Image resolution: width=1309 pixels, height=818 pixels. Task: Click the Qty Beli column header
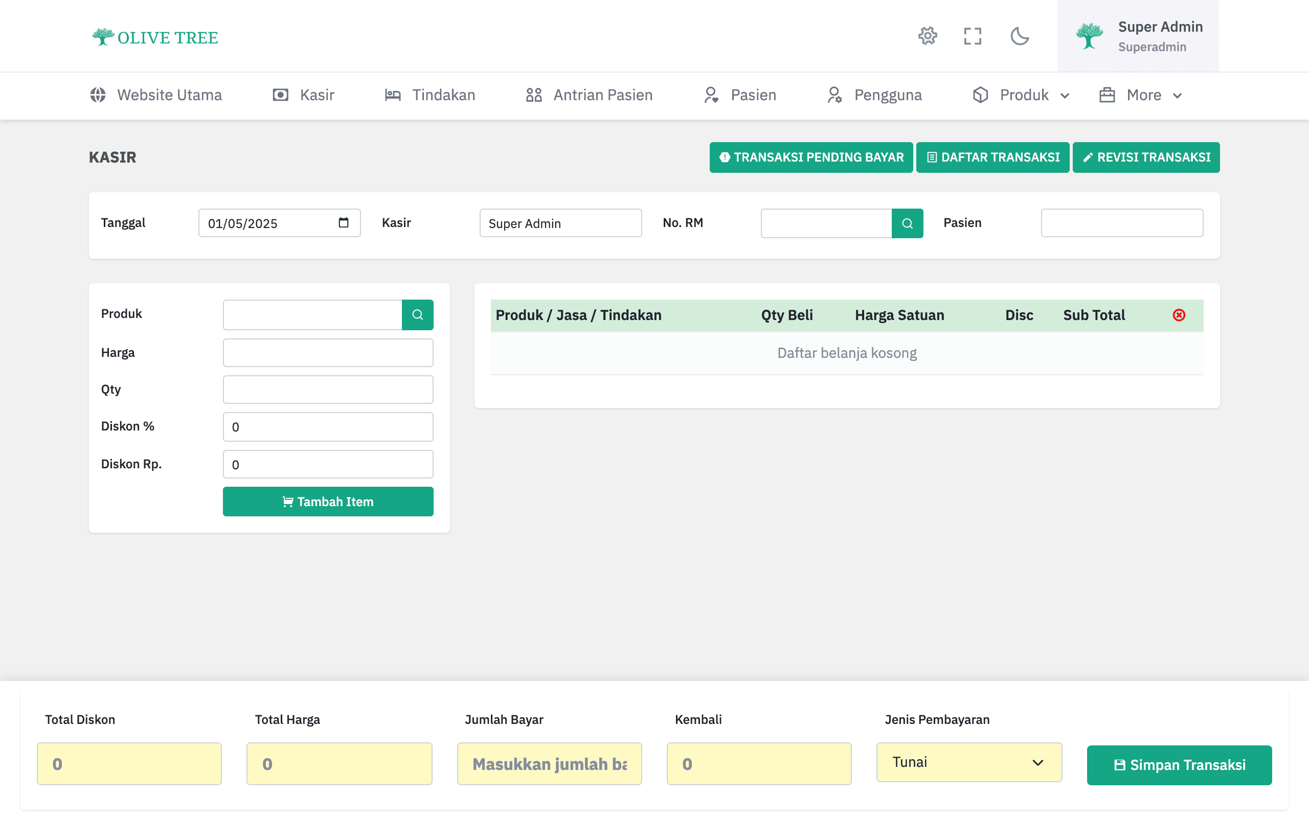tap(787, 315)
